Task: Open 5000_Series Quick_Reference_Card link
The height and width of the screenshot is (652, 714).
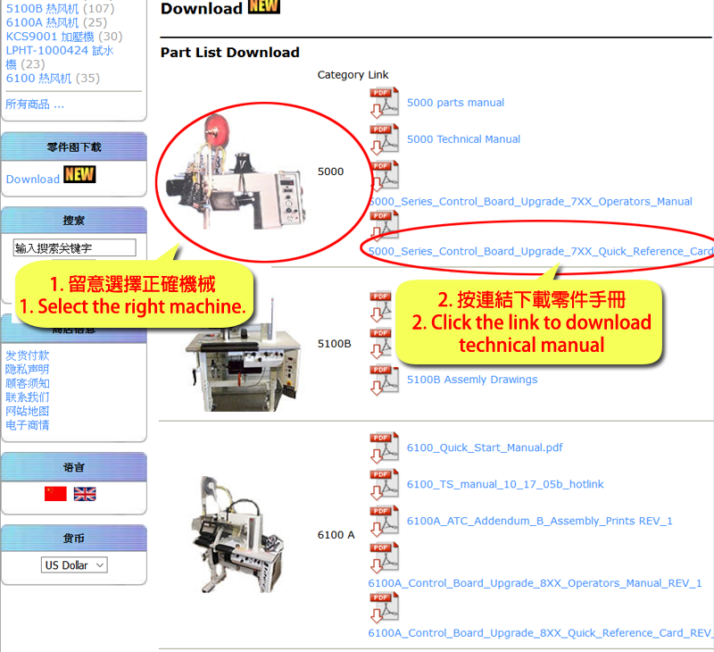Action: (x=541, y=251)
